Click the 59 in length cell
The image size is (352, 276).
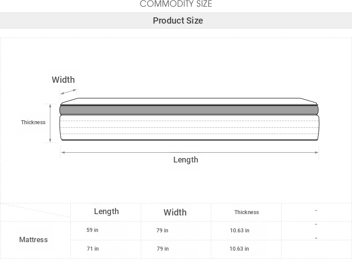point(92,230)
